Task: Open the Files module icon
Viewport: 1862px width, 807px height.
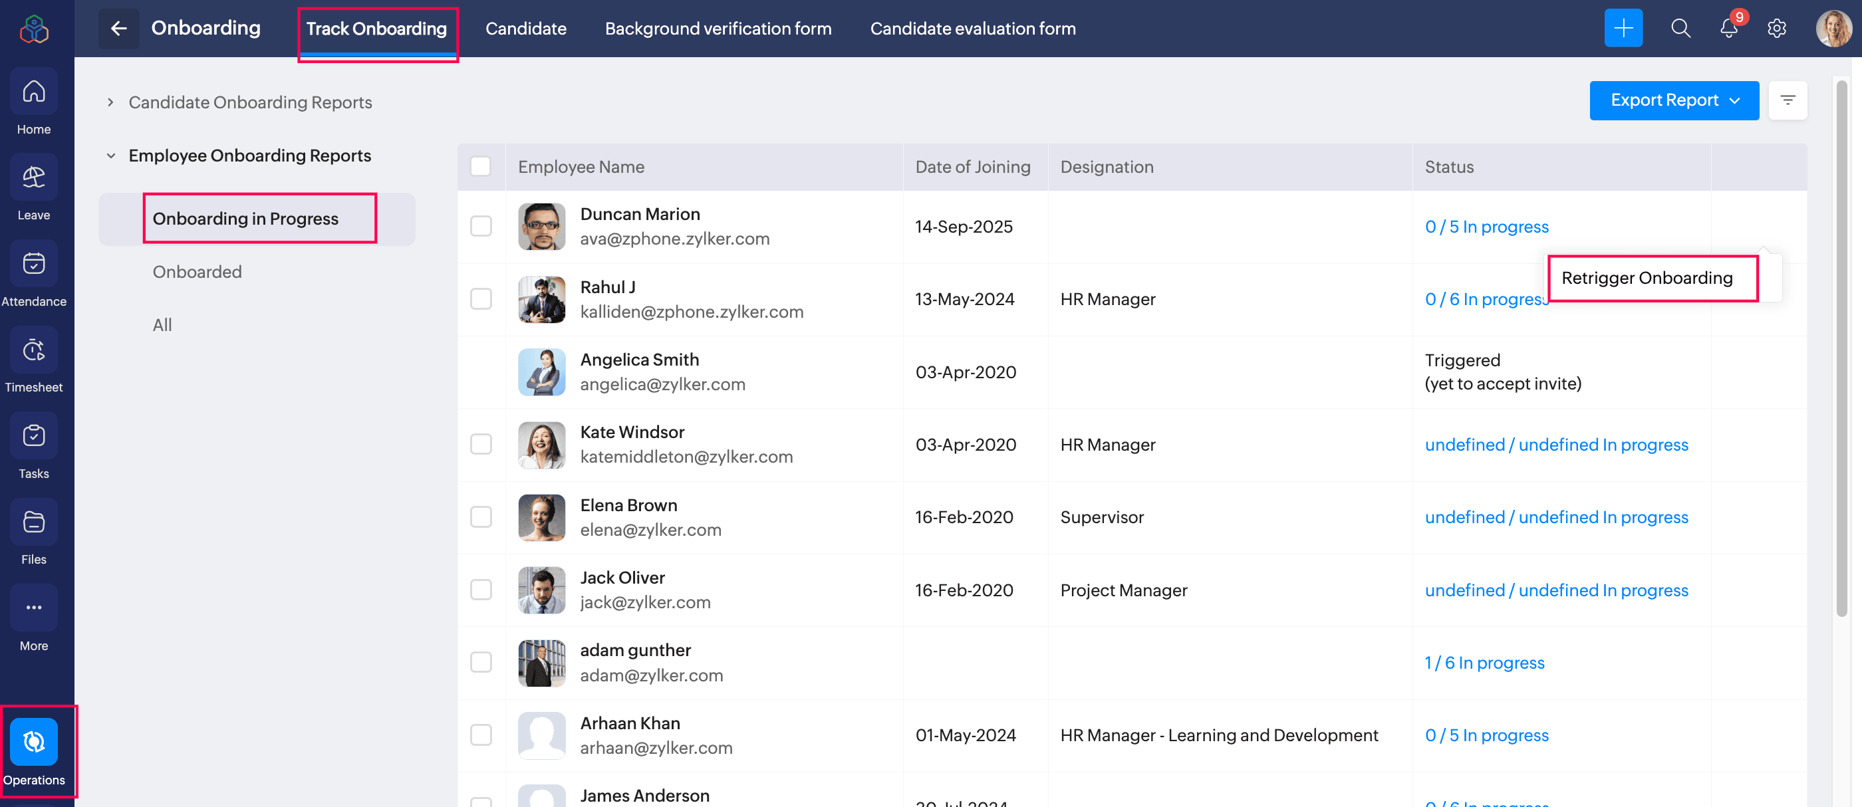Action: (x=33, y=522)
